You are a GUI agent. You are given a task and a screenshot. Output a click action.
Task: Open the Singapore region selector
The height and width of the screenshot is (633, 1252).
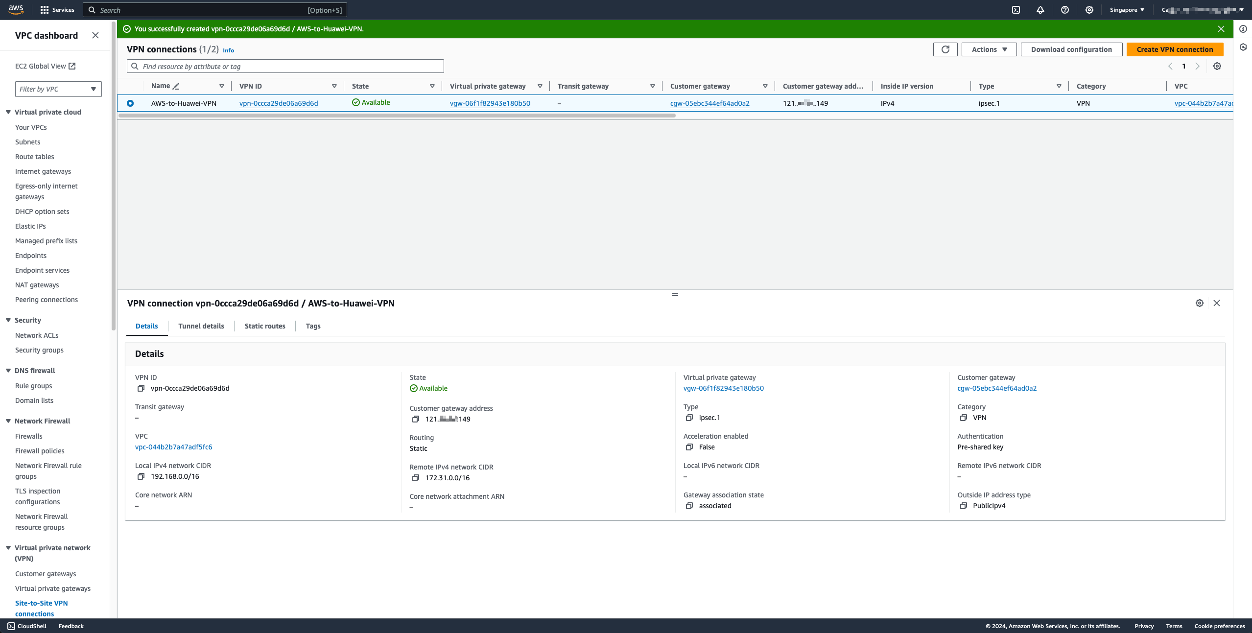pyautogui.click(x=1127, y=10)
